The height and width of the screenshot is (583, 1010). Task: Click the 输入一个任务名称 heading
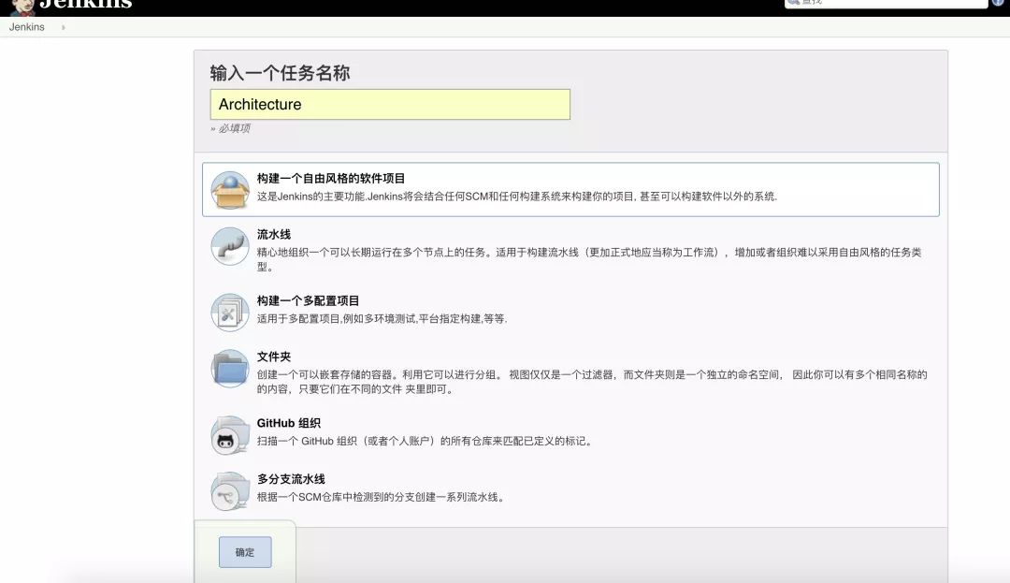[281, 73]
